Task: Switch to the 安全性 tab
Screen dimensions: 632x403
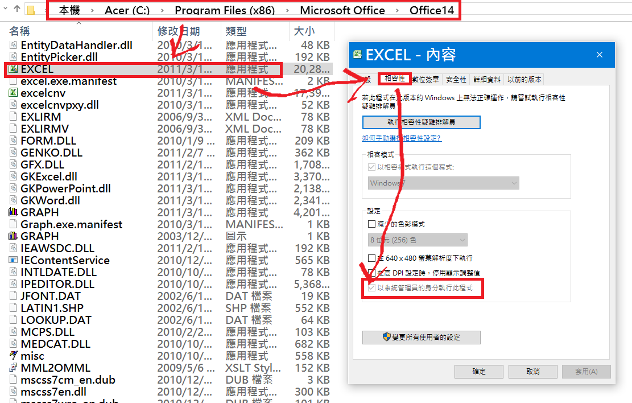Action: tap(456, 80)
